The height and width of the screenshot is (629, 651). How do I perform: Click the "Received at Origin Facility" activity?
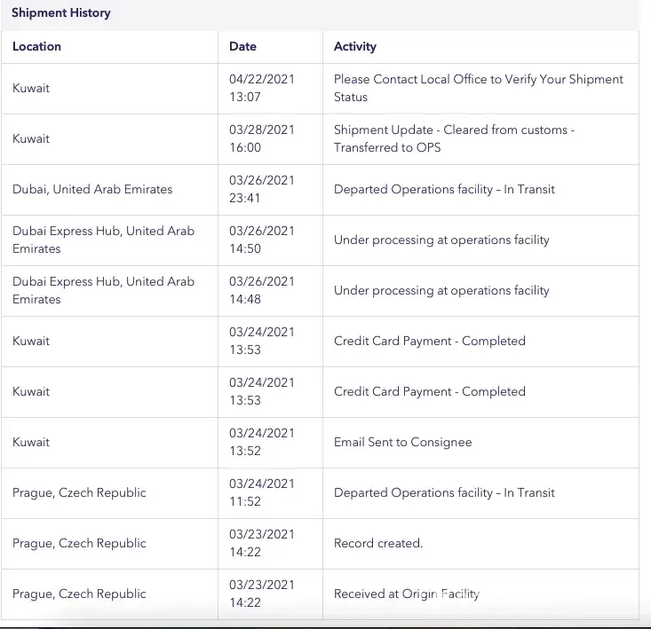pos(406,594)
